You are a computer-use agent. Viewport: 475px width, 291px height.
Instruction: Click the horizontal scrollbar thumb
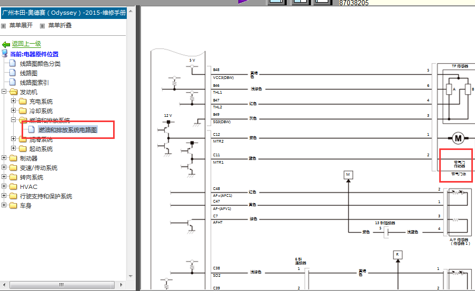(62, 285)
